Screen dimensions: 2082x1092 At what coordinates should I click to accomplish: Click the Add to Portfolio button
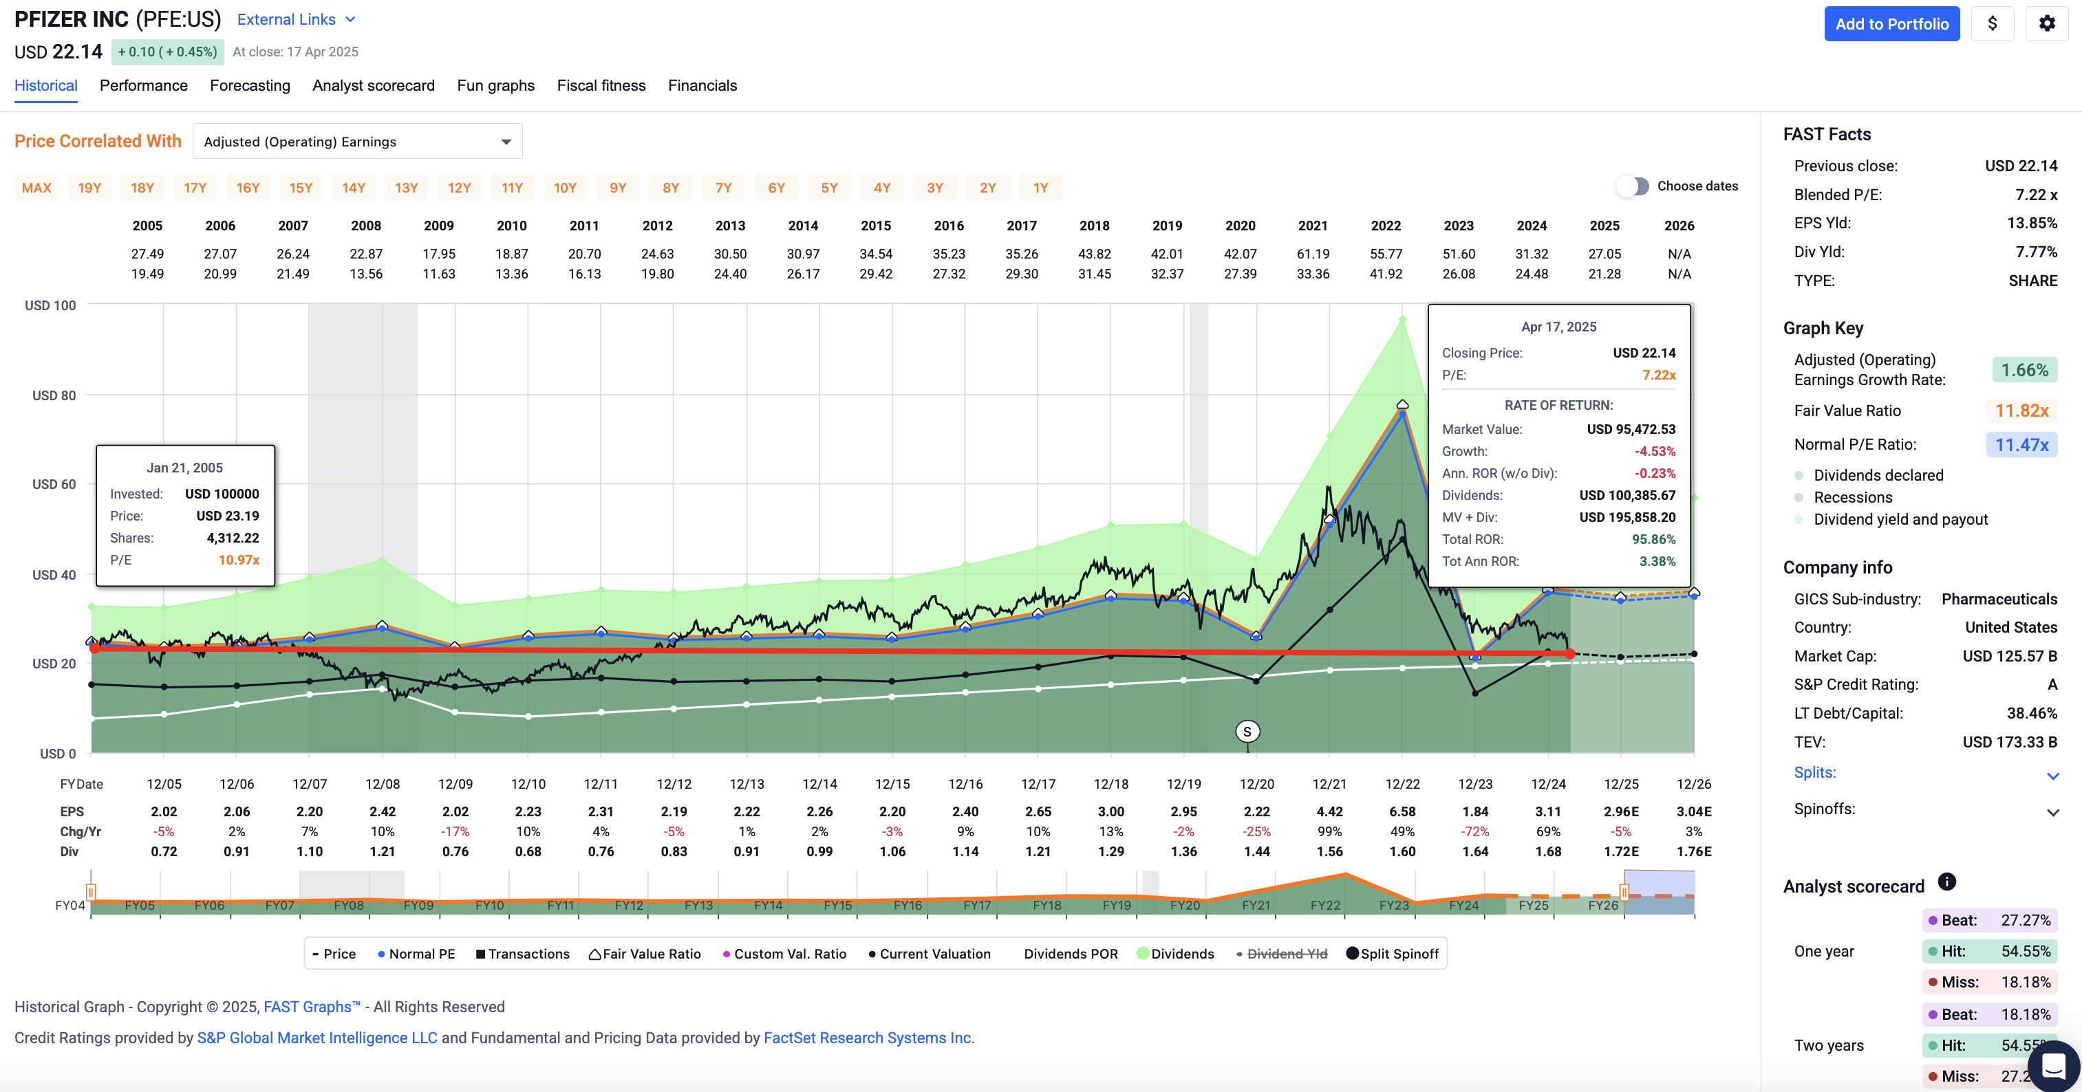coord(1891,23)
